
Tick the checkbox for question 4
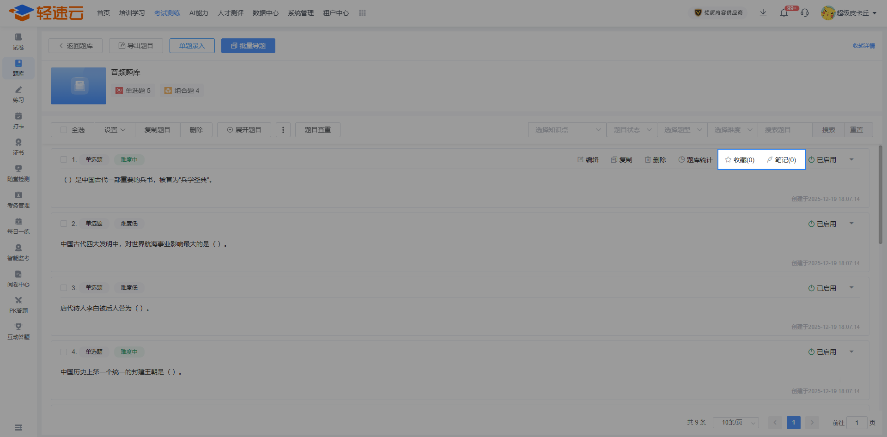(x=64, y=352)
